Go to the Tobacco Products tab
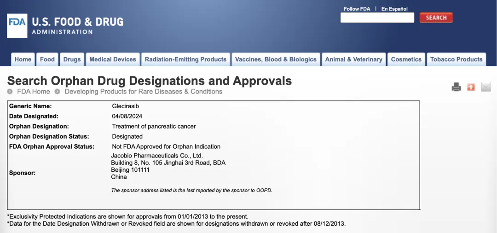This screenshot has height=233, width=497. pos(456,59)
